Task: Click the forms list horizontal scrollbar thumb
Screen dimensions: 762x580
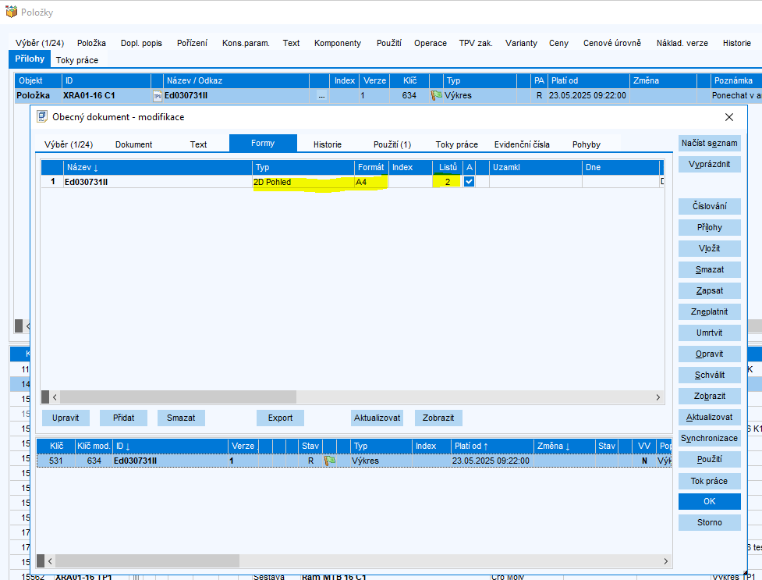Action: [x=178, y=397]
